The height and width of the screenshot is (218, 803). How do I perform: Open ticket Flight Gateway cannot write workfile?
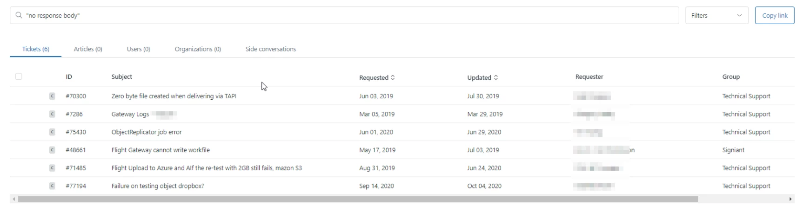161,150
